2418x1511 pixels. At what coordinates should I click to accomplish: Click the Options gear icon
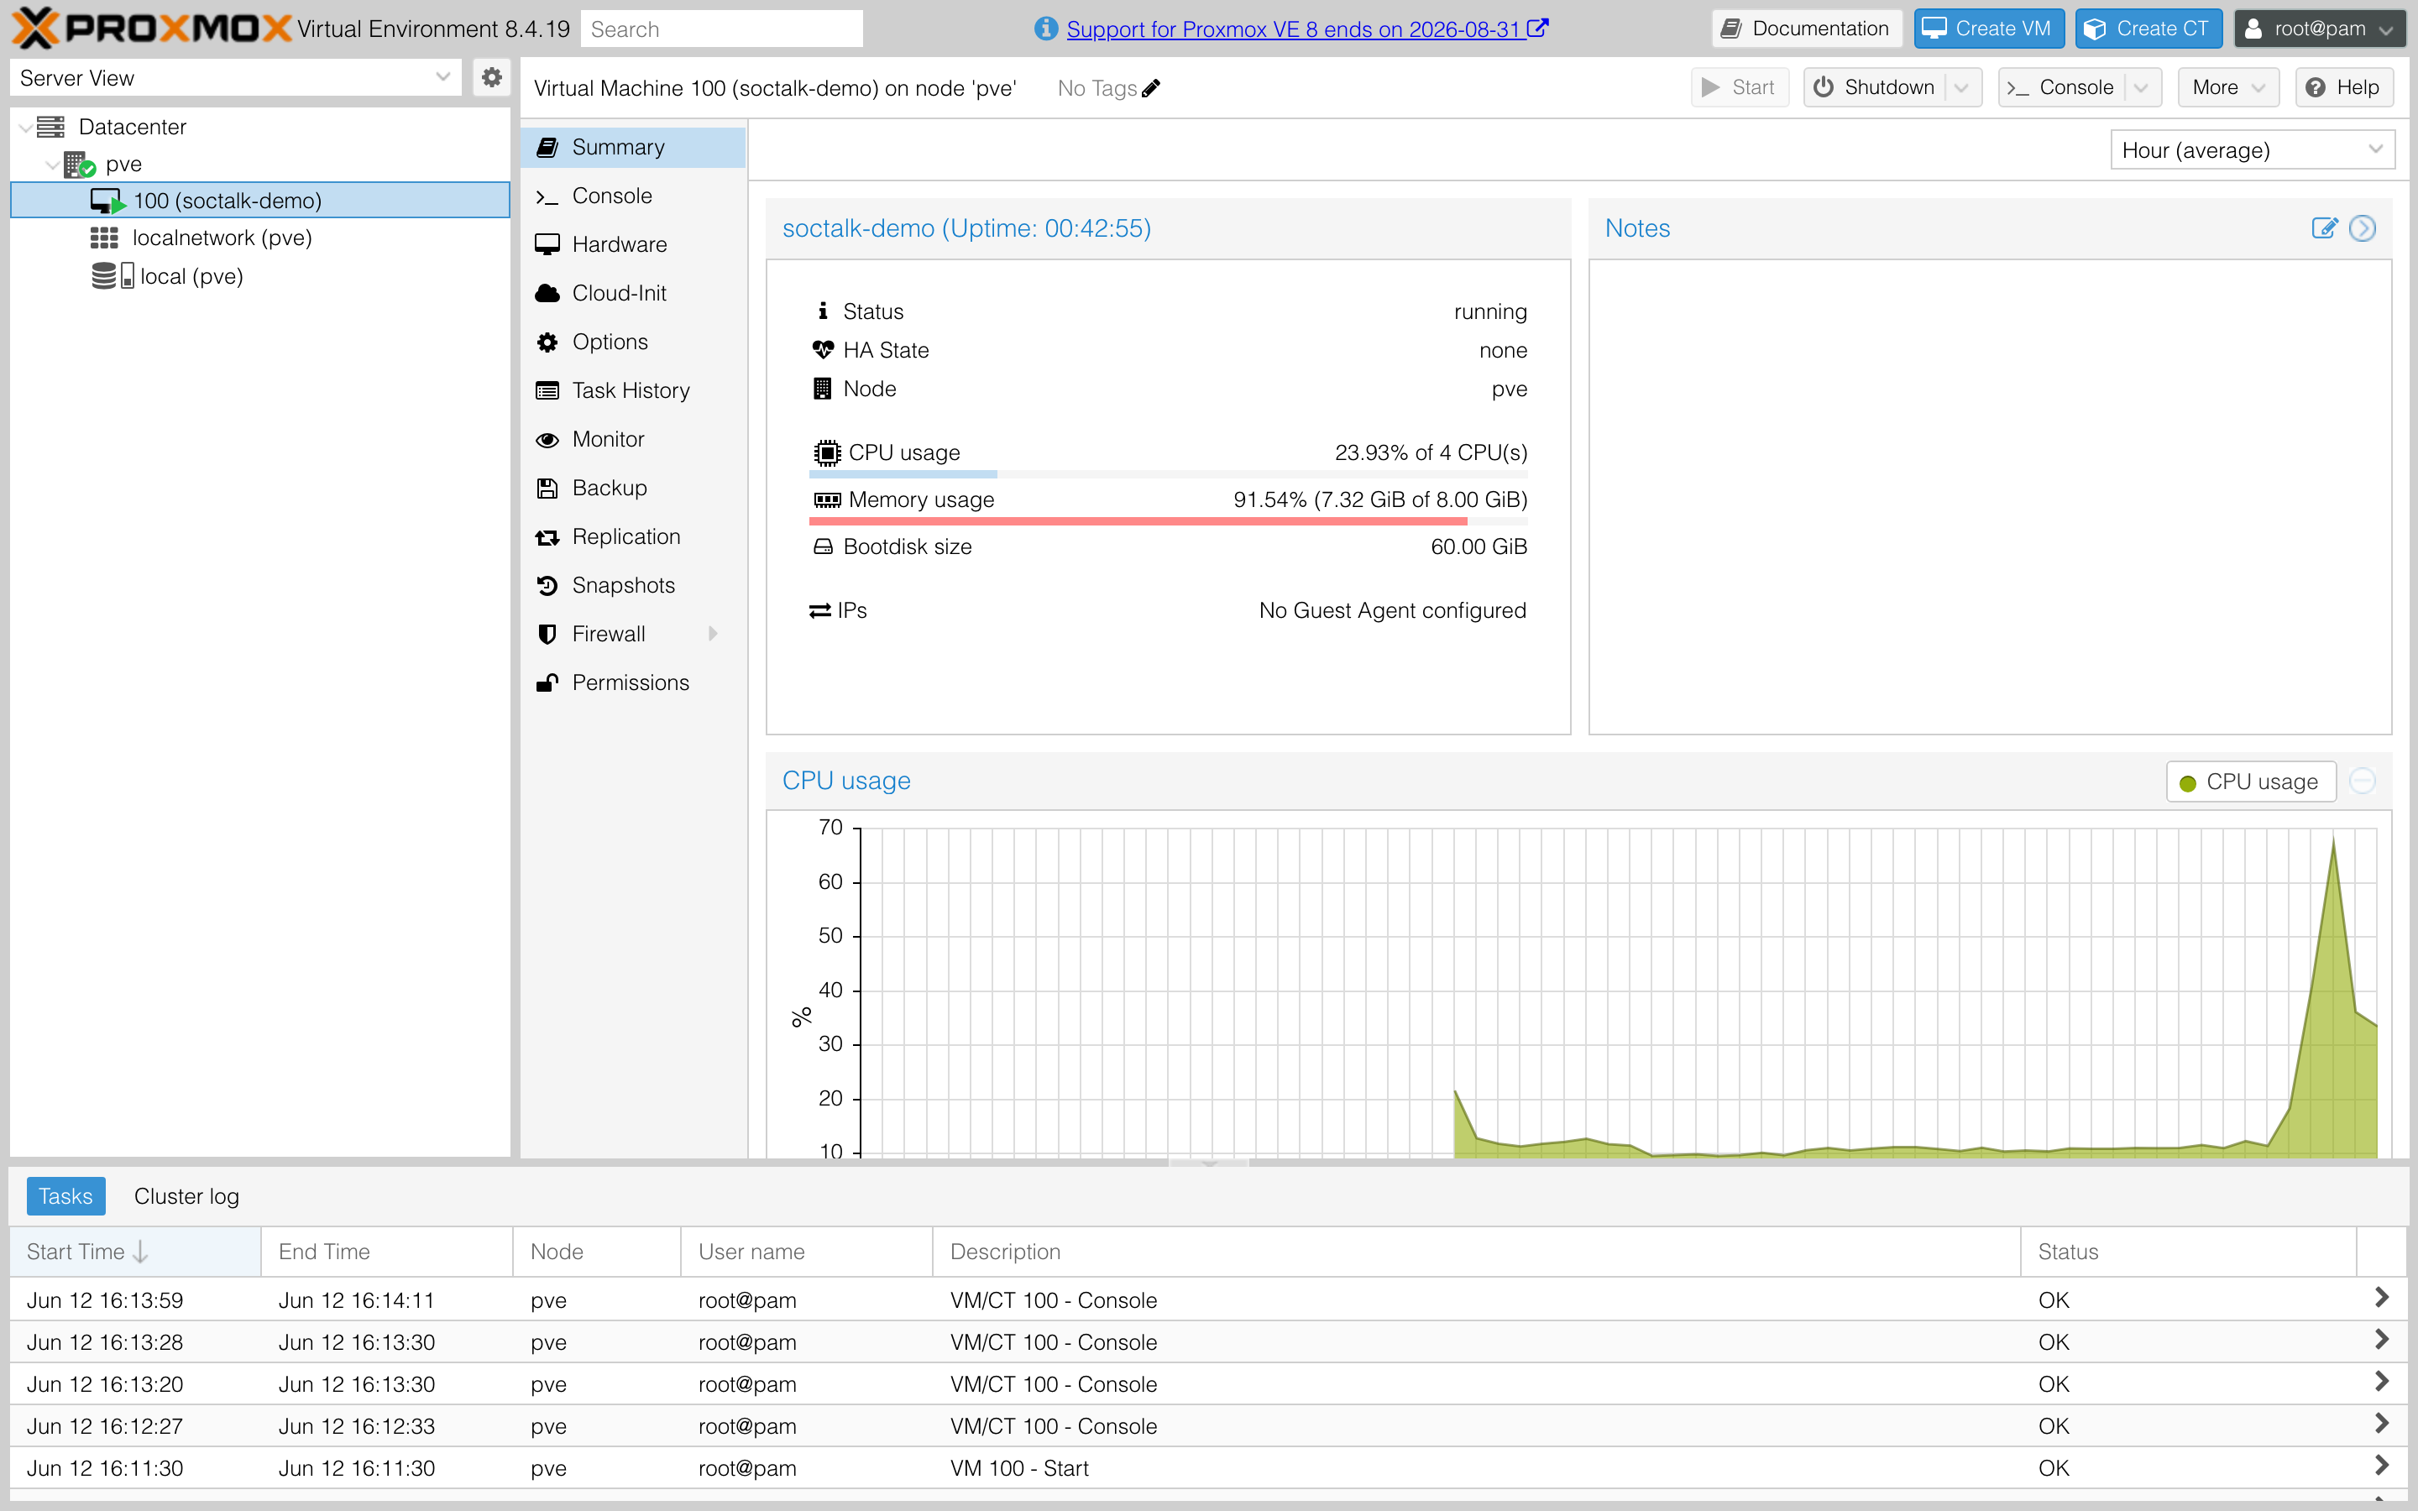pyautogui.click(x=547, y=342)
